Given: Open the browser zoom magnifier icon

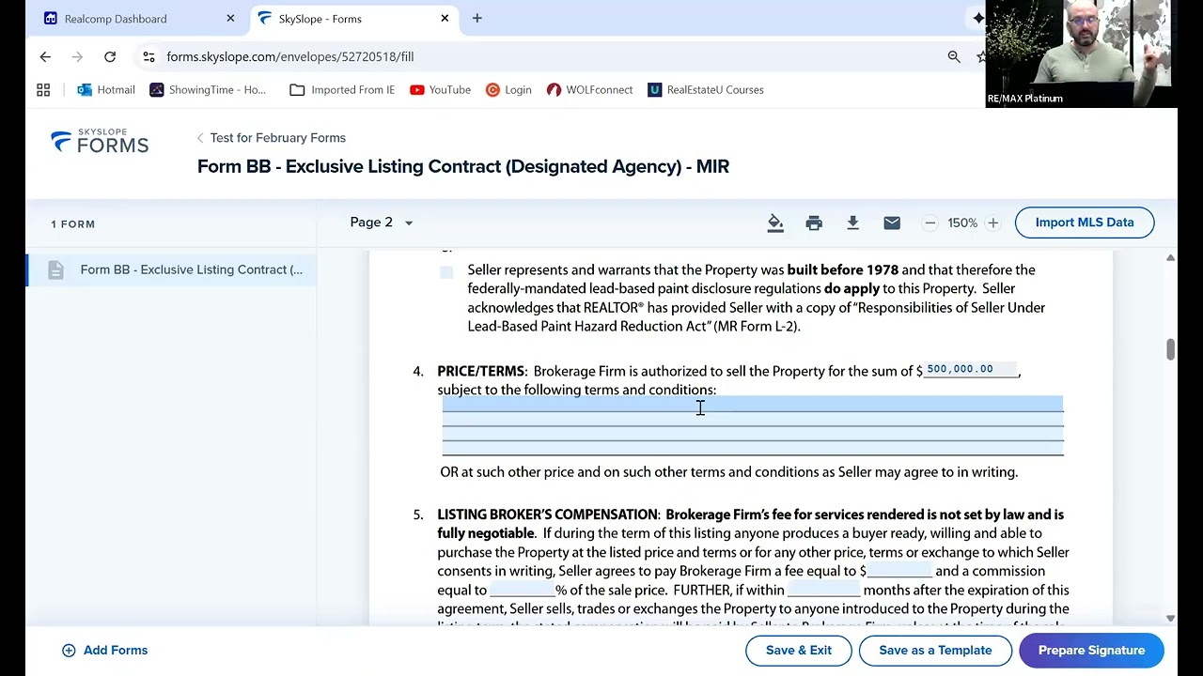Looking at the screenshot, I should (x=954, y=56).
